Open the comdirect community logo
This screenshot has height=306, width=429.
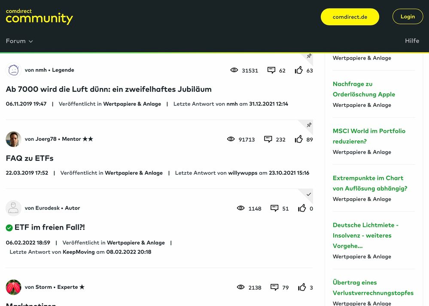39,16
